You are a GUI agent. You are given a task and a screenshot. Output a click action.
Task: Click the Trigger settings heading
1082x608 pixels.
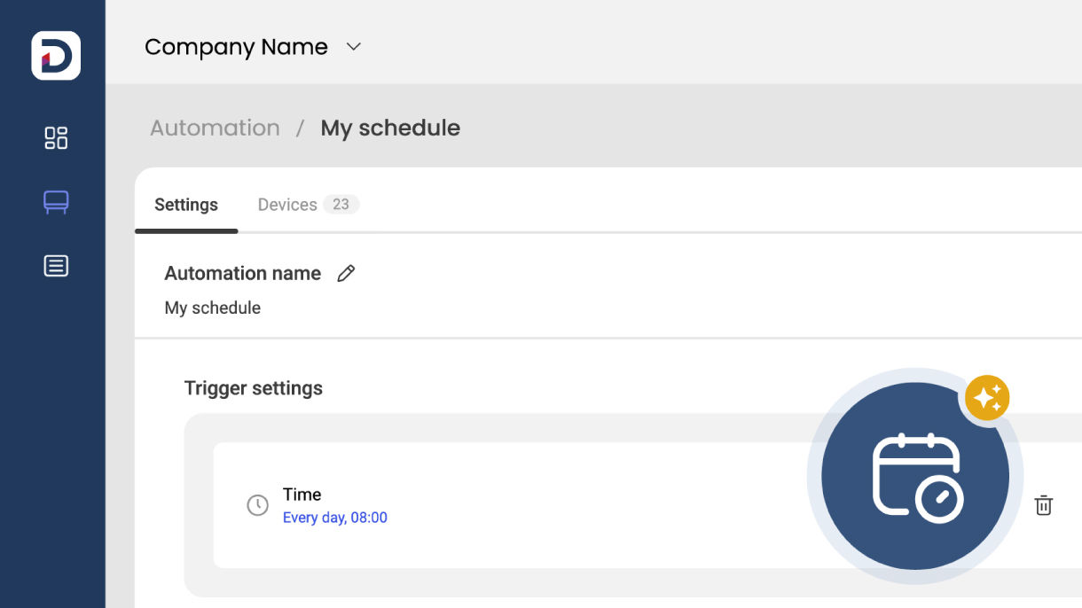253,387
